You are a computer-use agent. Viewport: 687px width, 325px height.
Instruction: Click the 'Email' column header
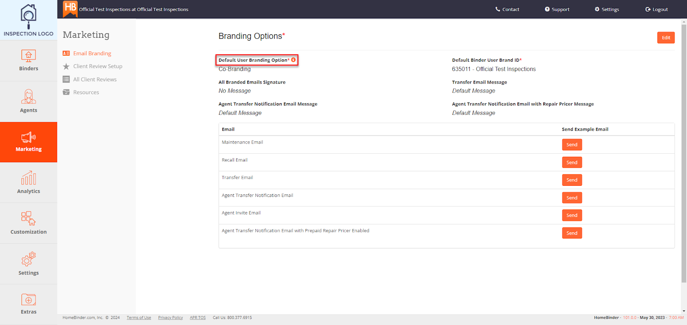pyautogui.click(x=228, y=129)
